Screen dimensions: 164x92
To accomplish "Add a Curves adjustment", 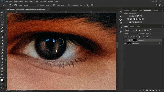I will tap(136, 16).
